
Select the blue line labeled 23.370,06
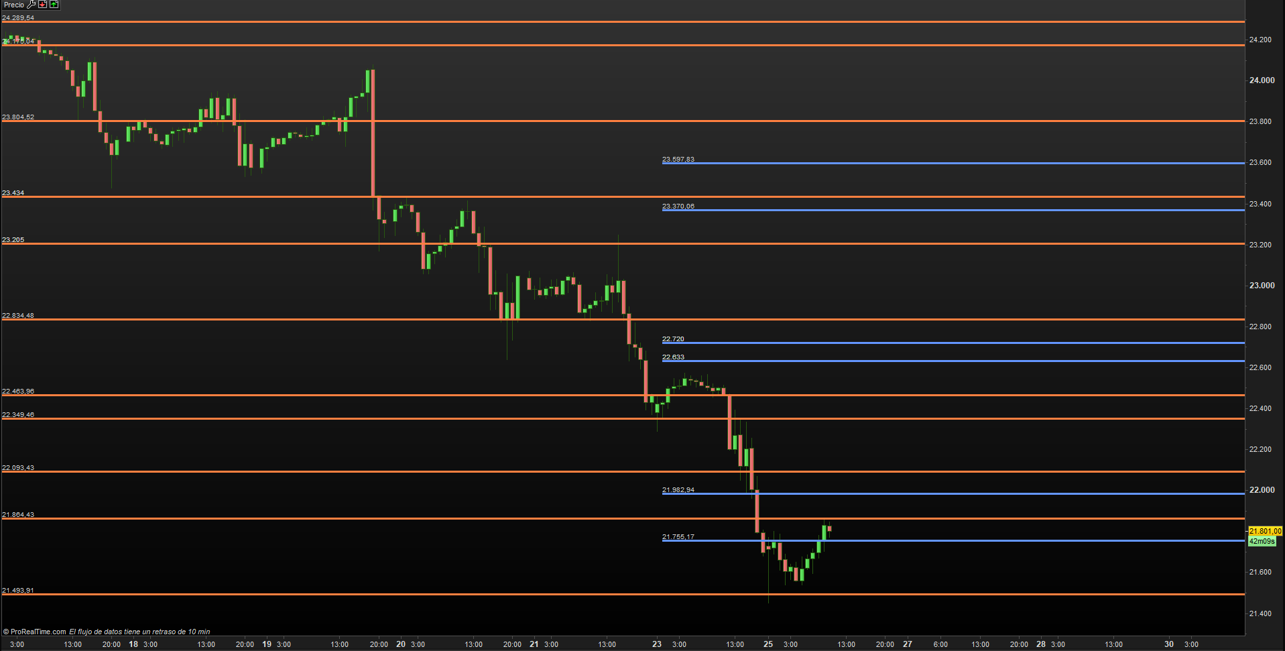click(938, 210)
